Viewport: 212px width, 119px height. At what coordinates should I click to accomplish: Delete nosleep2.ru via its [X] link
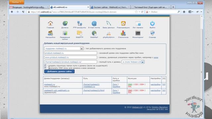164,84
